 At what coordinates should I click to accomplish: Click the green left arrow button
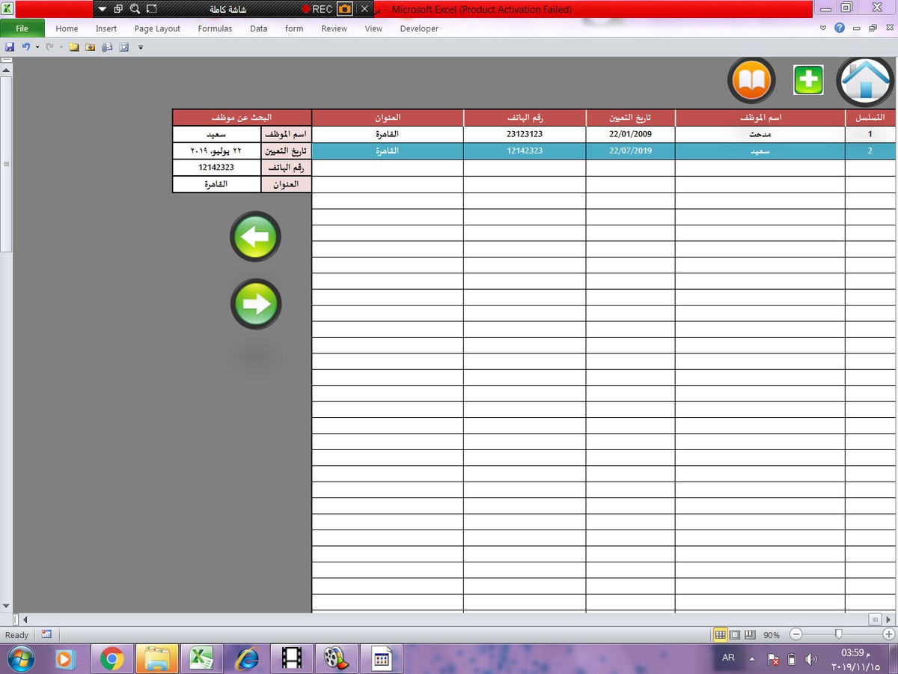coord(256,237)
